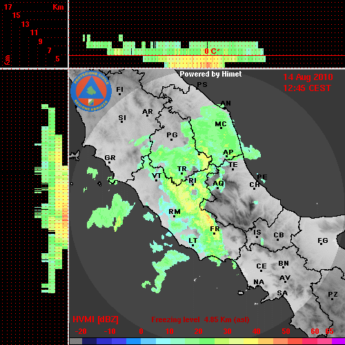Select the TR city marker

[x=181, y=174]
